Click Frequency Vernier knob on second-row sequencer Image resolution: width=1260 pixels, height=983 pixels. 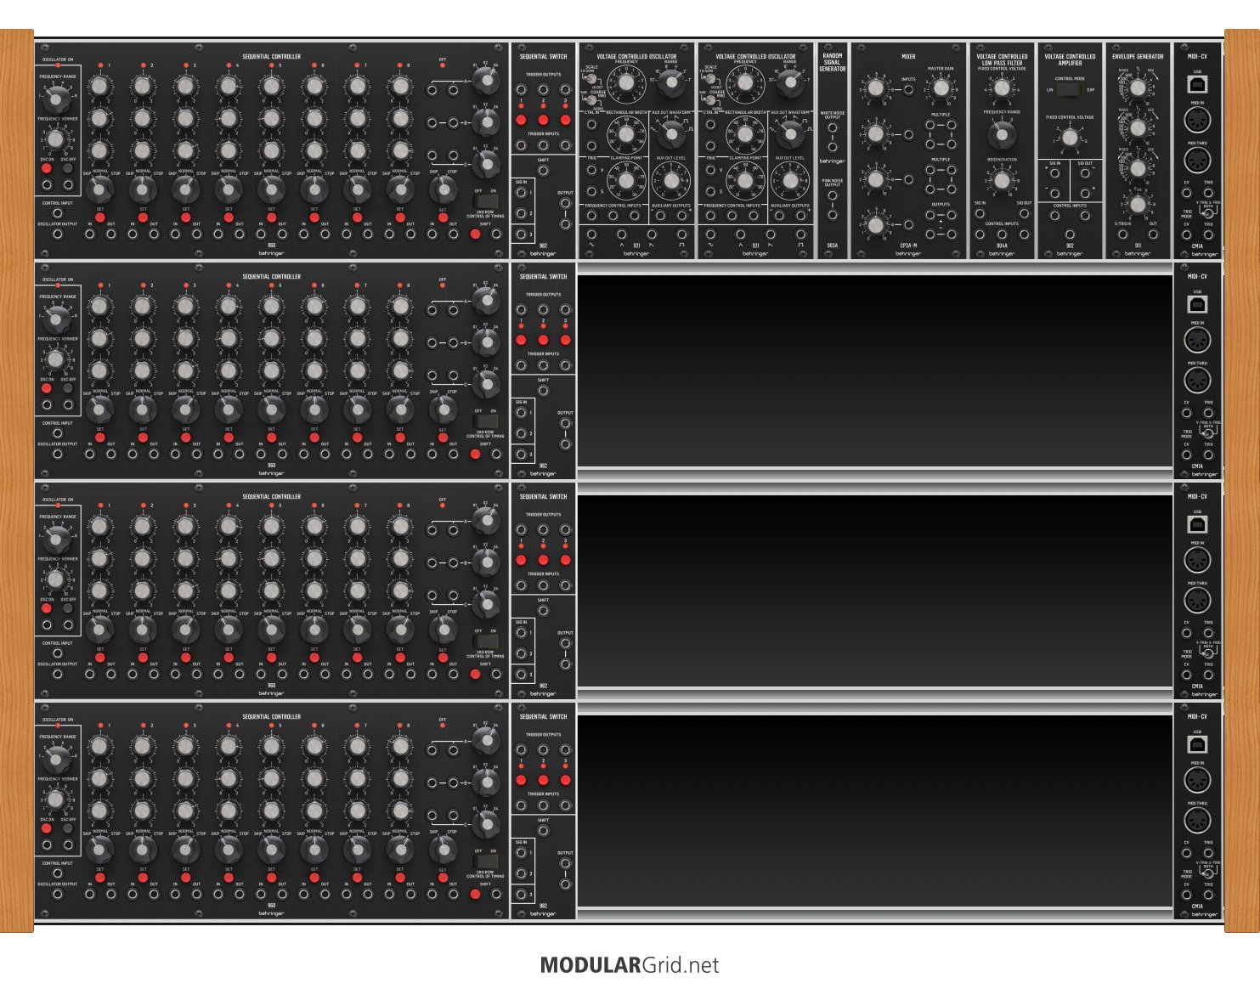pos(55,359)
